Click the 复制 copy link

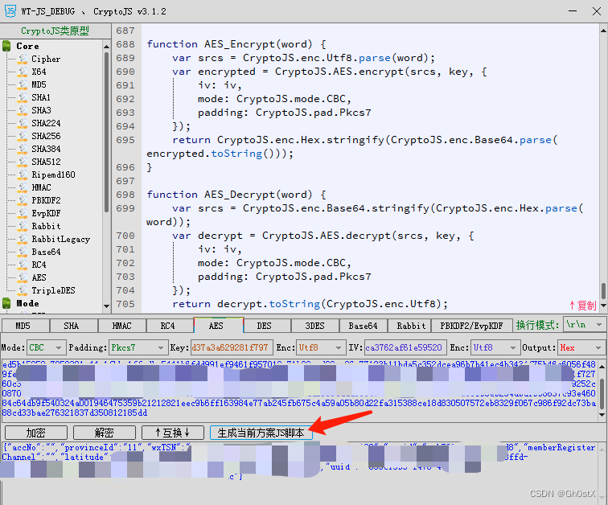583,306
